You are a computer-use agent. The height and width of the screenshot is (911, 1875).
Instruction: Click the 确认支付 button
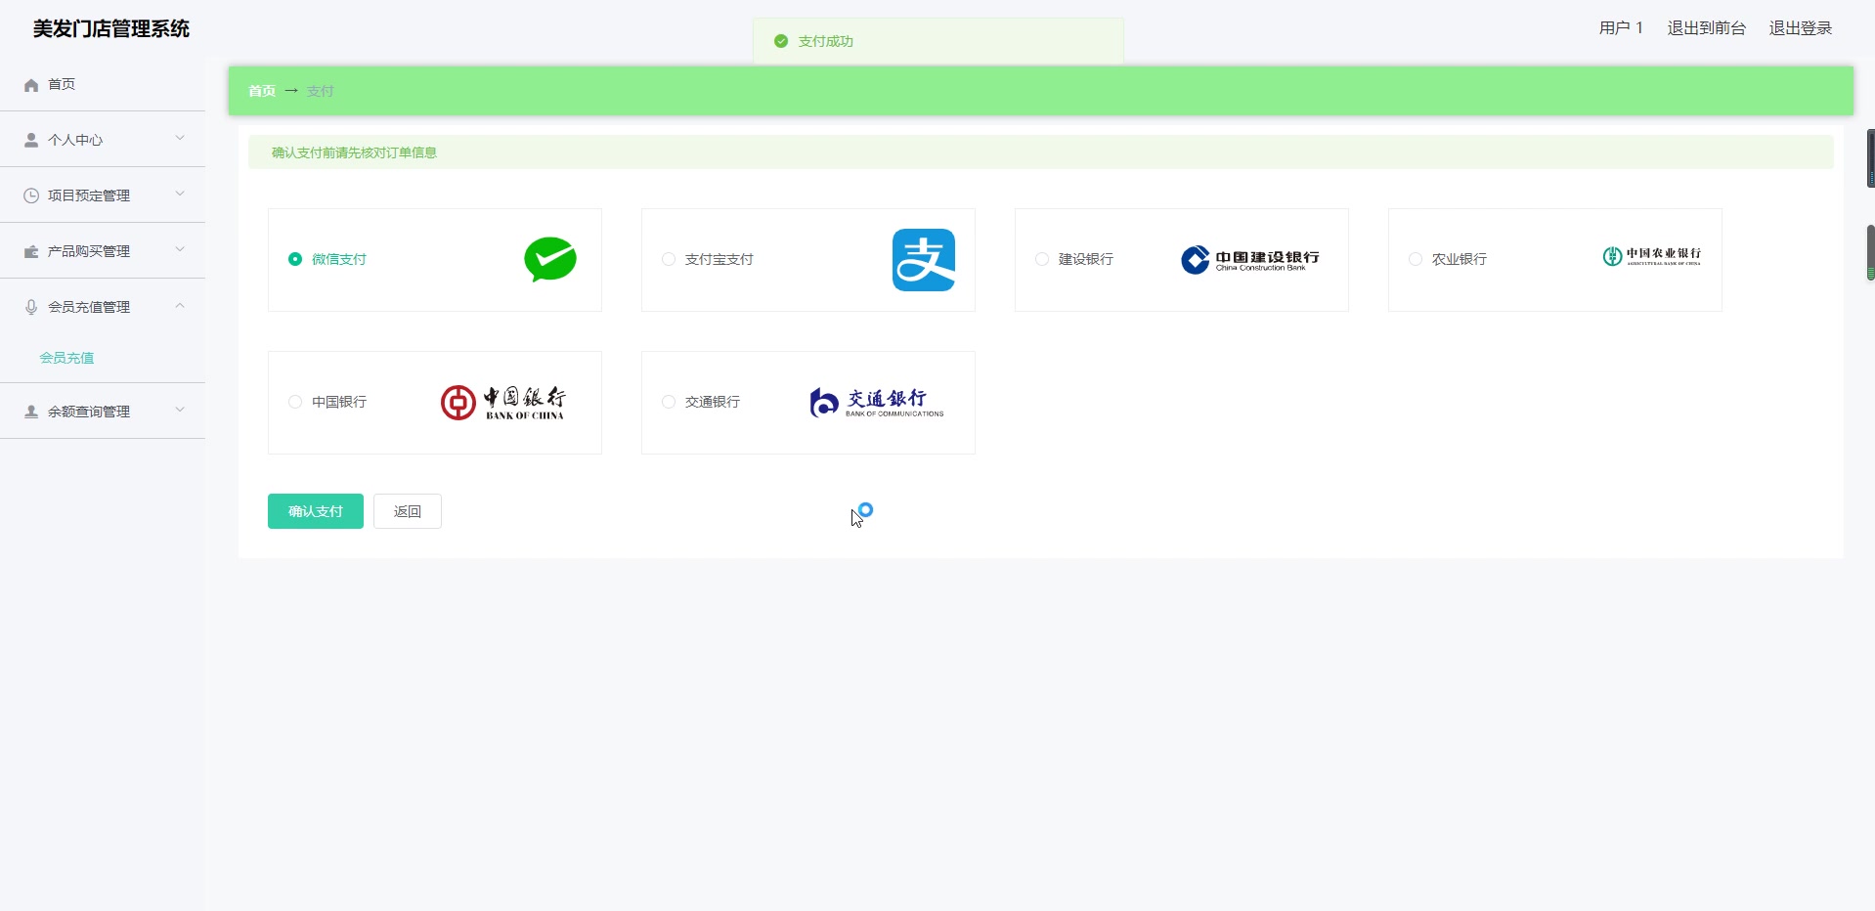click(316, 511)
